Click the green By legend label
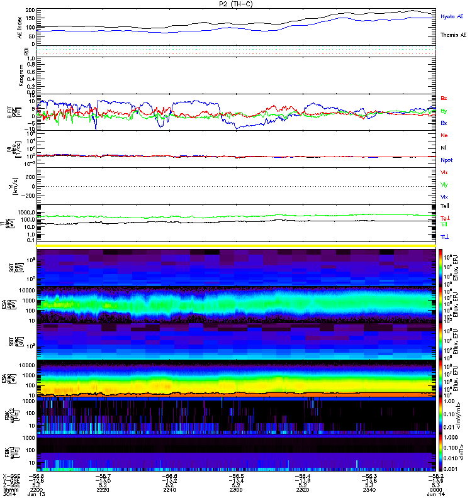This screenshot has height=503, width=472. point(444,111)
